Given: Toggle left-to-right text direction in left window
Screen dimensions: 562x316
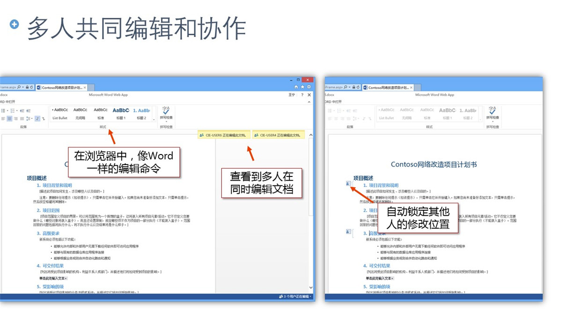Looking at the screenshot, I should pyautogui.click(x=37, y=118).
